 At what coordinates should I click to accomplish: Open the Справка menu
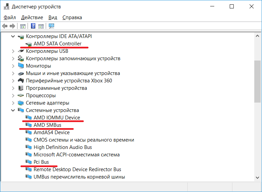tap(72, 17)
